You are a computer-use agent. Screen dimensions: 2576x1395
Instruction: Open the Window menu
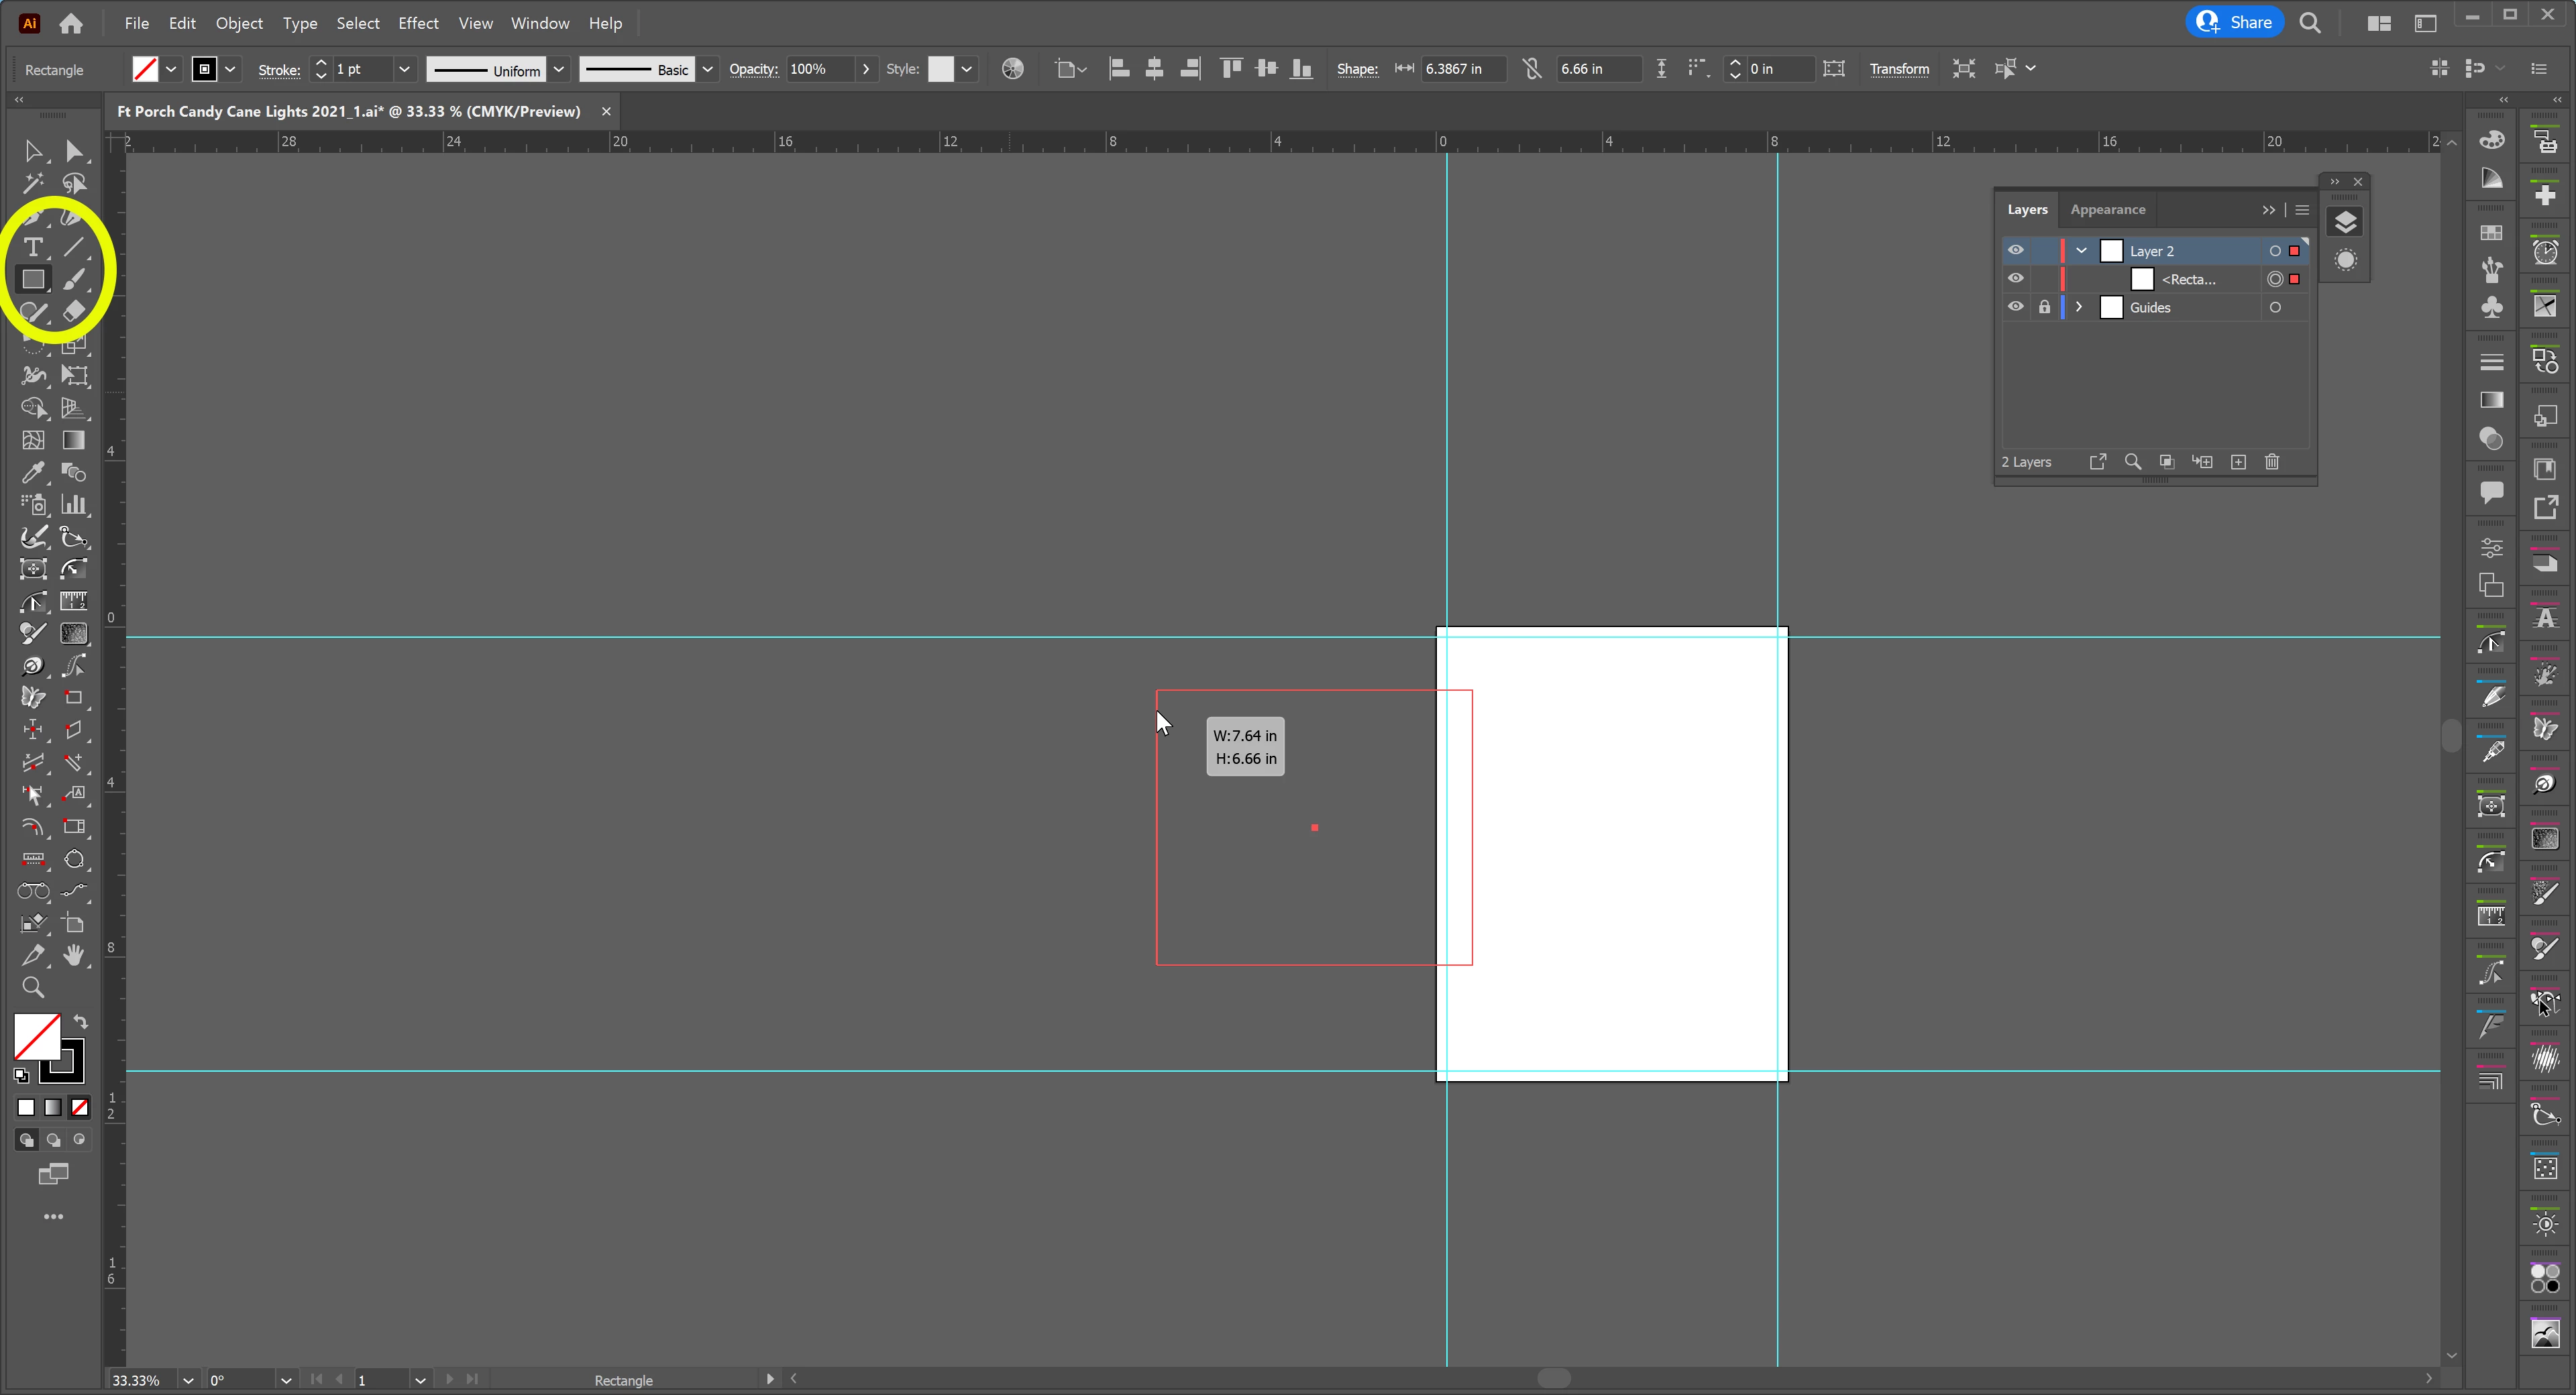pyautogui.click(x=540, y=23)
